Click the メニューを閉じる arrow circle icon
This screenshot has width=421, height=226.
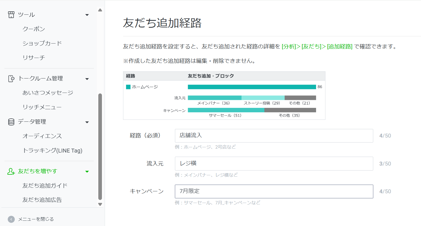point(11,219)
